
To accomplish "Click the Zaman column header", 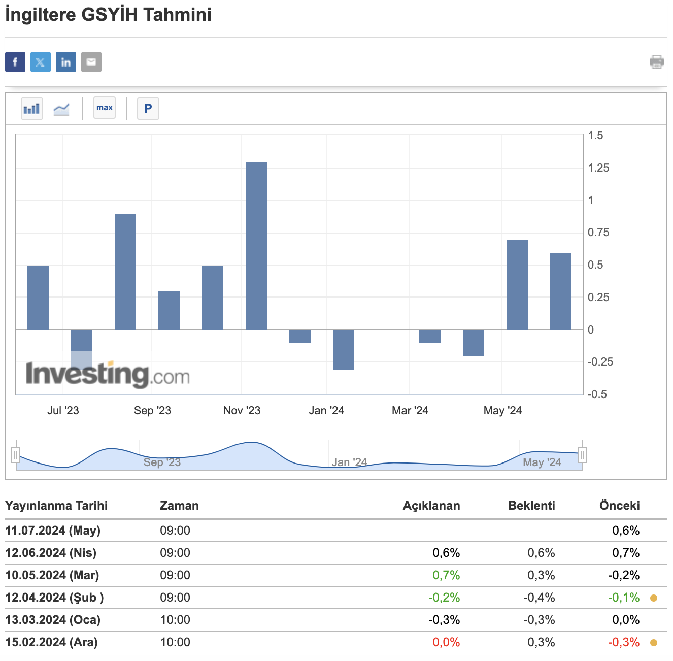I will [179, 506].
